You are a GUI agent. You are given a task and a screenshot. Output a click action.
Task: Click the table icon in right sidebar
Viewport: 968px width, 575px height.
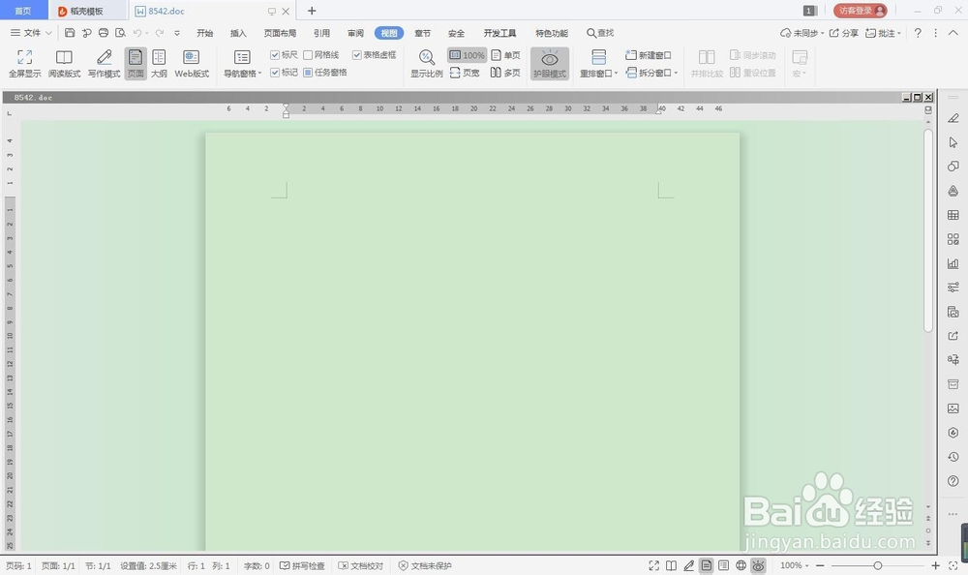pos(953,215)
